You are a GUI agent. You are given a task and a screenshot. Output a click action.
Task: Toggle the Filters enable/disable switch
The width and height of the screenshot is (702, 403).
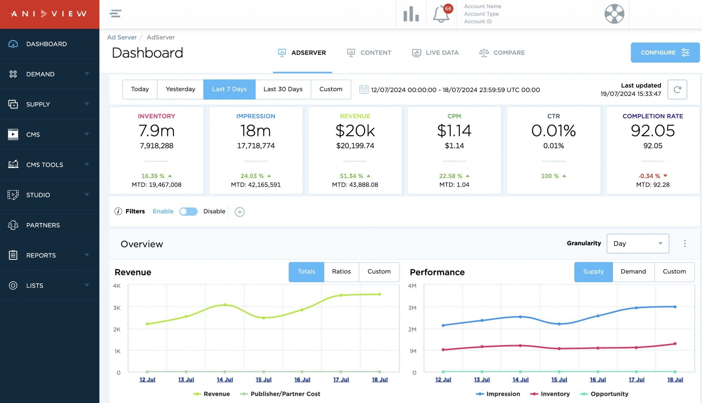pyautogui.click(x=188, y=211)
